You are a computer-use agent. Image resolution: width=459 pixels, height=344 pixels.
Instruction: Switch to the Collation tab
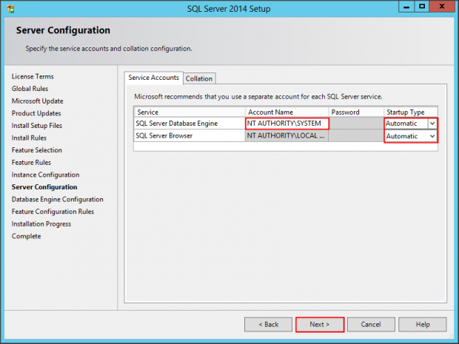(x=199, y=78)
